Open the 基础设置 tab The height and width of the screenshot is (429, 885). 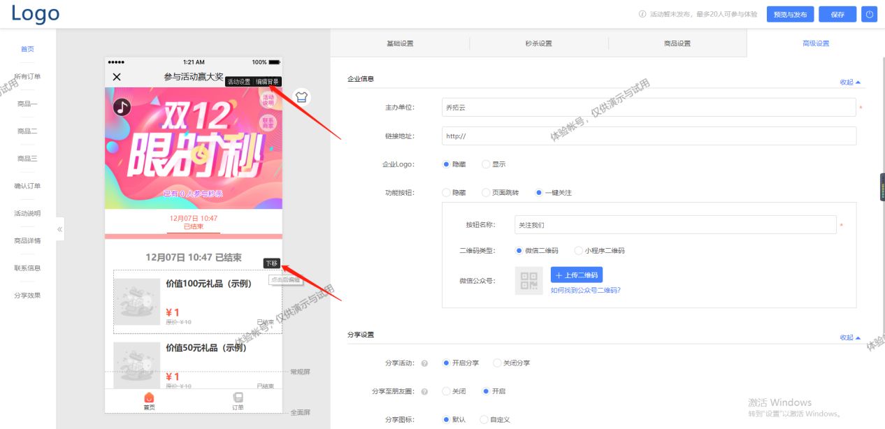(399, 43)
